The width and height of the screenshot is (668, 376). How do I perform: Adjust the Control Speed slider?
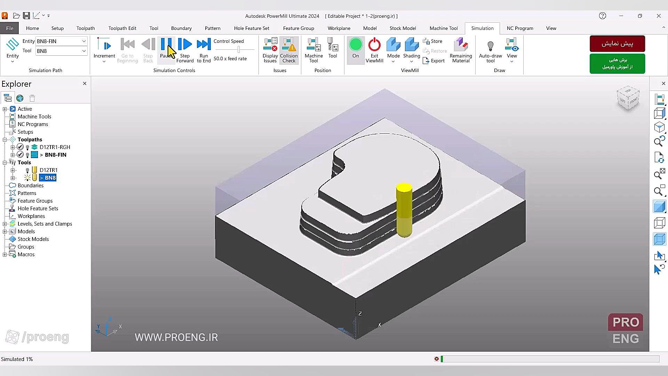[x=239, y=50]
